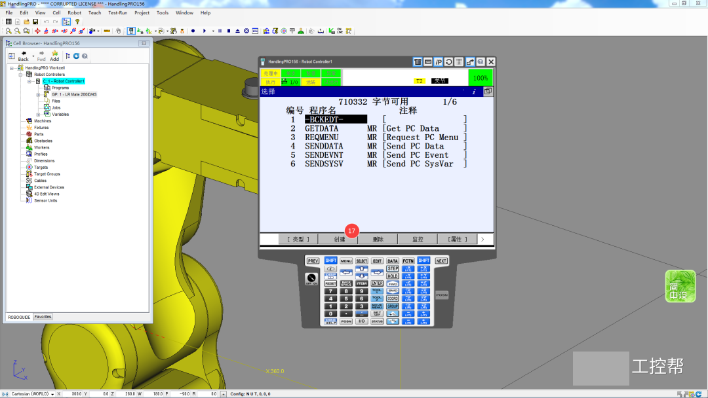Click the split-window icon in pendant title bar

(x=488, y=92)
